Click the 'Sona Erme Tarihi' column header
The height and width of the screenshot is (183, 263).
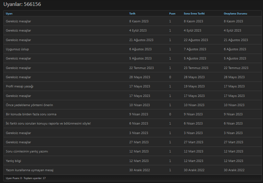click(x=194, y=13)
